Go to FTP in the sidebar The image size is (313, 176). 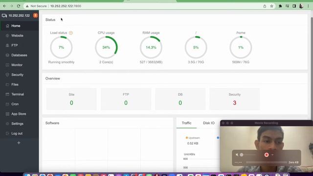20,45
